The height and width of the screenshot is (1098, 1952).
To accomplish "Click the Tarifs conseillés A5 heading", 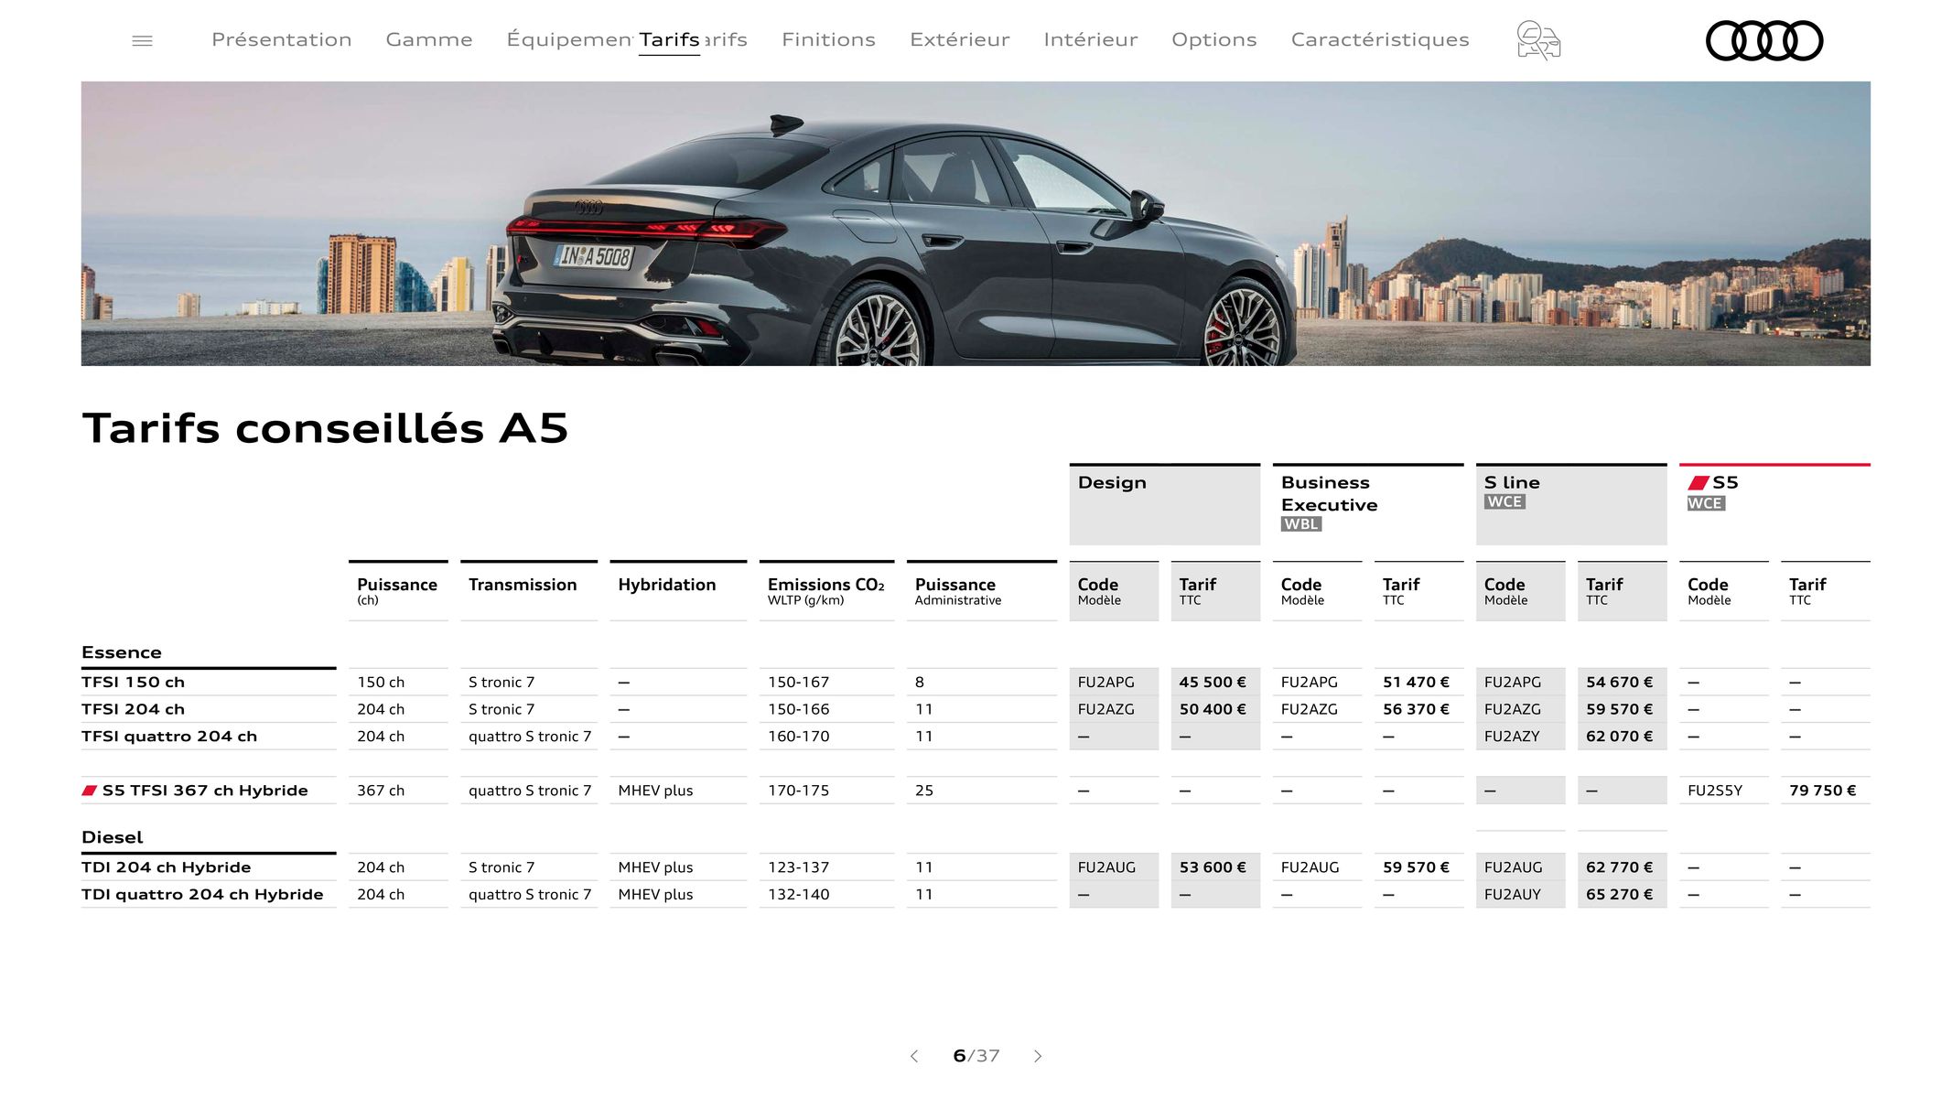I will (x=325, y=428).
